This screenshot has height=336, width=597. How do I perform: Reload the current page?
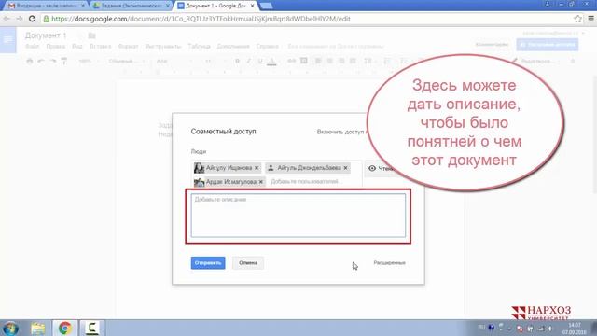[32, 19]
